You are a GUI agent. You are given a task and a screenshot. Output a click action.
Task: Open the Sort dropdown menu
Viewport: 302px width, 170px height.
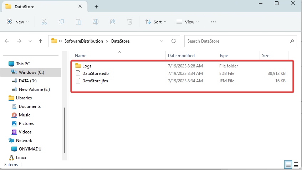155,22
